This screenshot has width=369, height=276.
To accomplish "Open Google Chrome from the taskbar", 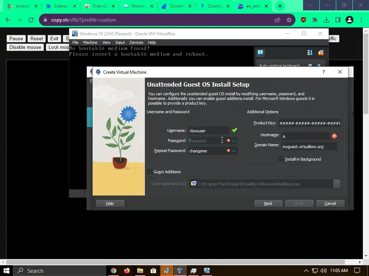I will (114, 271).
